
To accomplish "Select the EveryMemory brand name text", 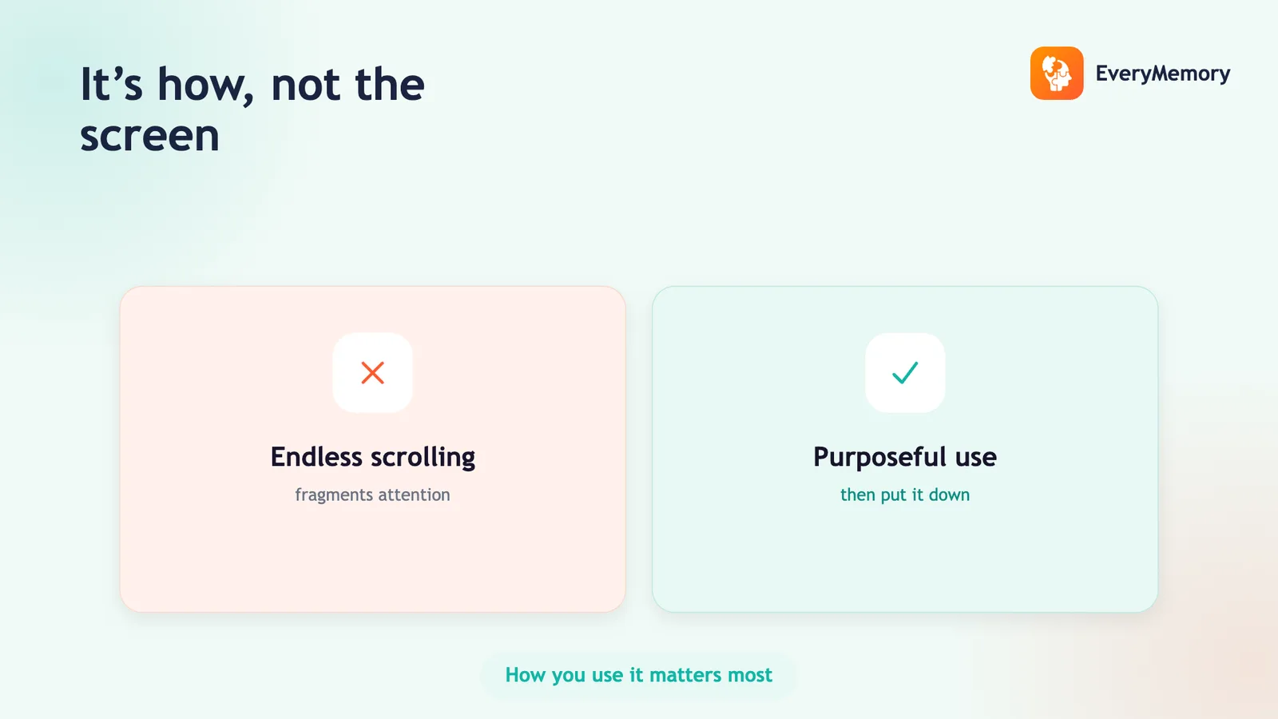I will (x=1162, y=74).
